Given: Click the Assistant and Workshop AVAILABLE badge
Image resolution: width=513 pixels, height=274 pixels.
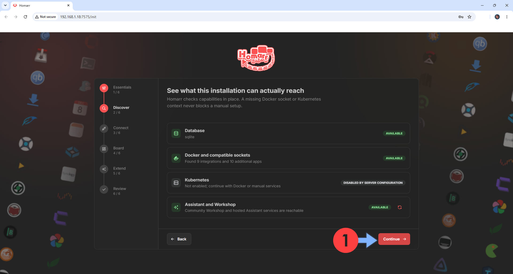Looking at the screenshot, I should click(380, 207).
